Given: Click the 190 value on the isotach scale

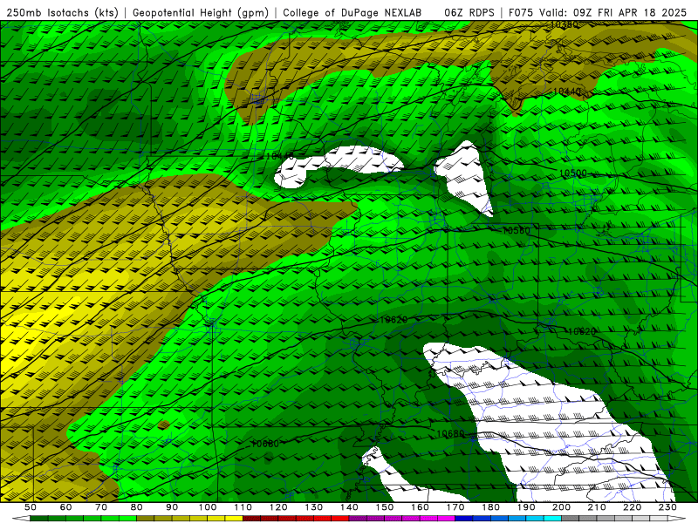Looking at the screenshot, I should 526,507.
